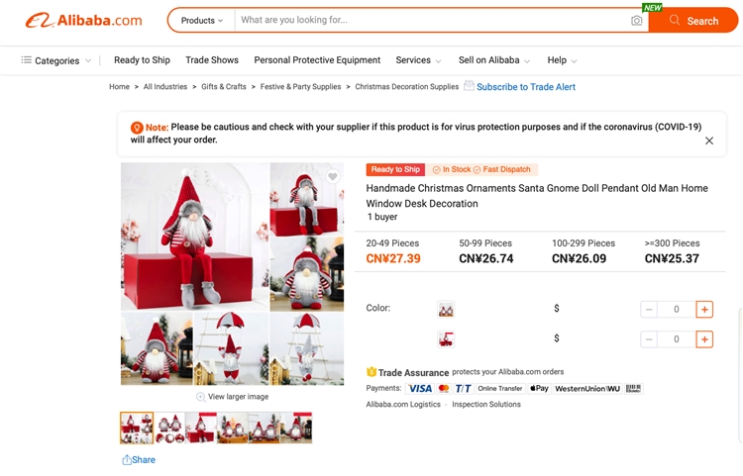
Task: Open the Categories list icon
Action: pyautogui.click(x=27, y=60)
